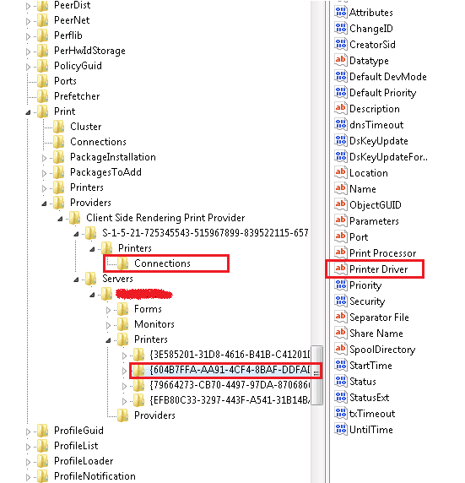Click the Servers key folder icon

pyautogui.click(x=91, y=279)
